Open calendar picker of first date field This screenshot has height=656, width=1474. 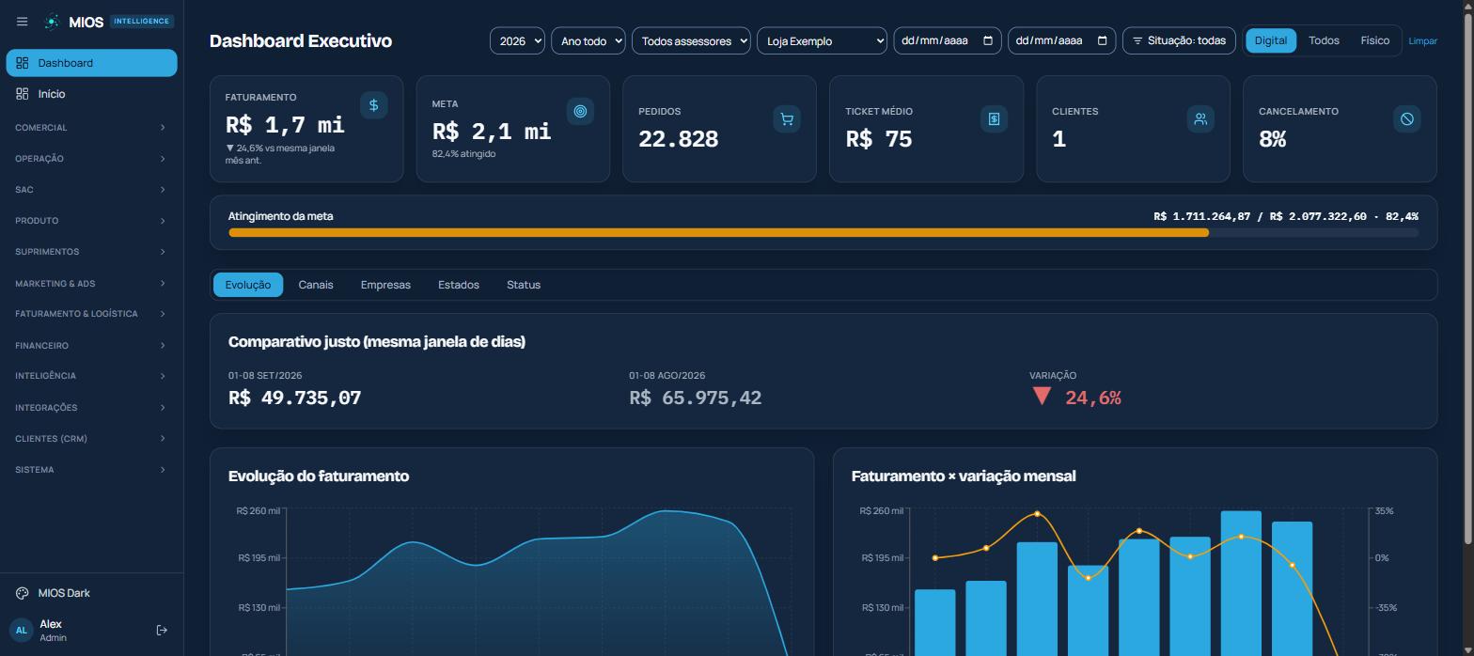[988, 40]
